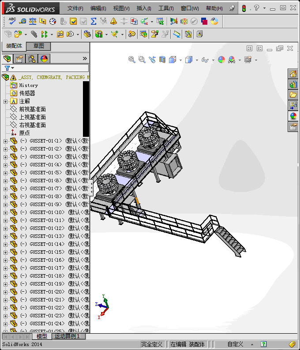Click the yellow warning bell check icon
This screenshot has width=300, height=350.
click(114, 21)
